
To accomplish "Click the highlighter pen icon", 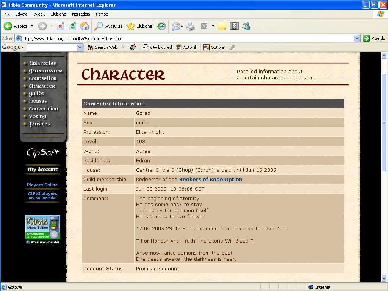I will coord(232,47).
